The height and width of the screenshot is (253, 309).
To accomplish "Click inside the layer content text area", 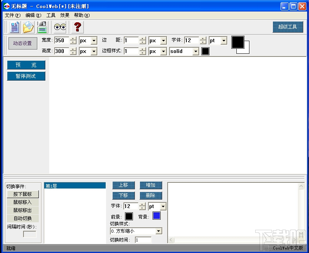I will pyautogui.click(x=233, y=210).
